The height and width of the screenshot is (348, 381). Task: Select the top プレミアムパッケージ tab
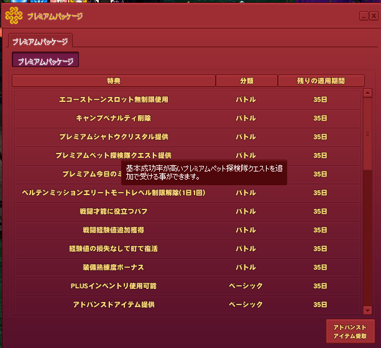(40, 41)
